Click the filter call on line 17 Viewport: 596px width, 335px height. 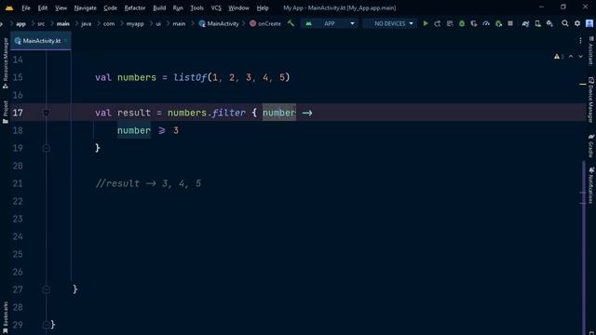coord(229,113)
